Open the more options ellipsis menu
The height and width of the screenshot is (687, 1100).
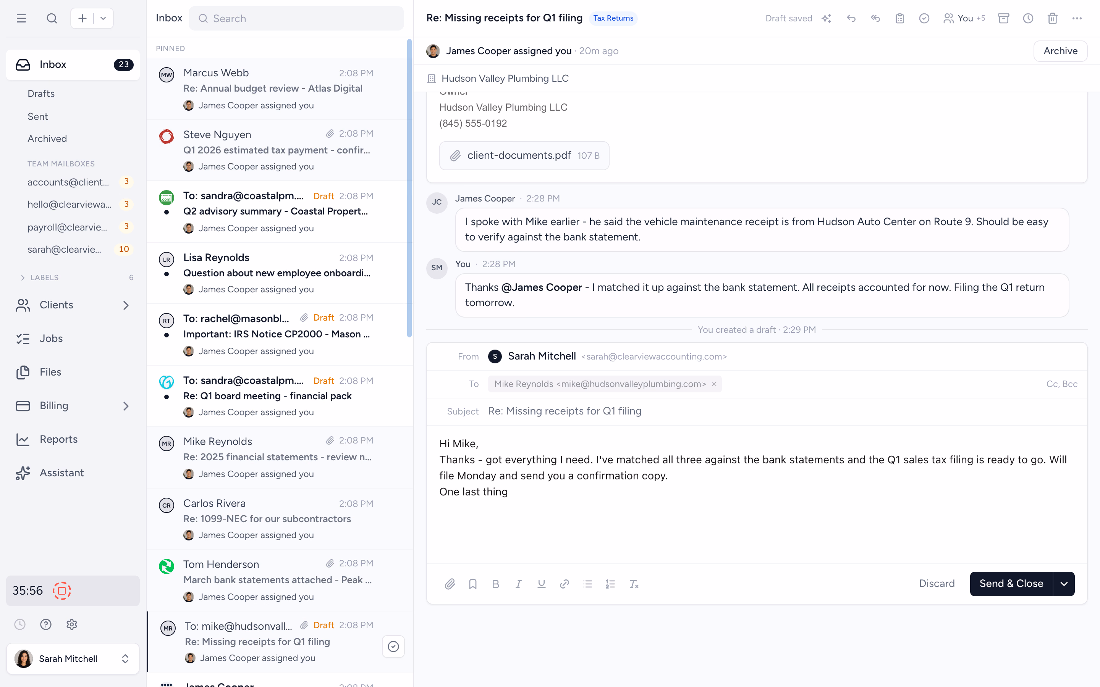[x=1077, y=18]
